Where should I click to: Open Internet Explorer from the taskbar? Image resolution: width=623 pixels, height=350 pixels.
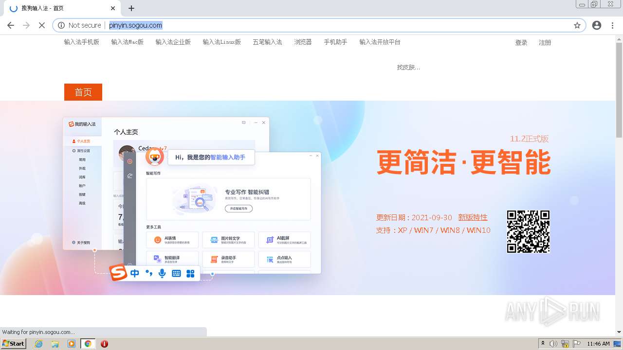[x=39, y=344]
